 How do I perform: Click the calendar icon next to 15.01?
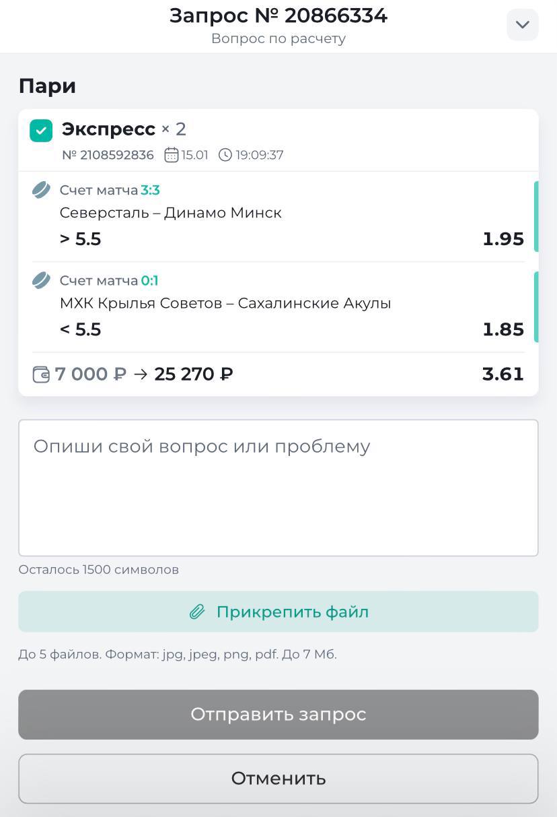click(x=172, y=155)
